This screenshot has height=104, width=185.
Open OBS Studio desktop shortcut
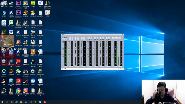coord(4,91)
